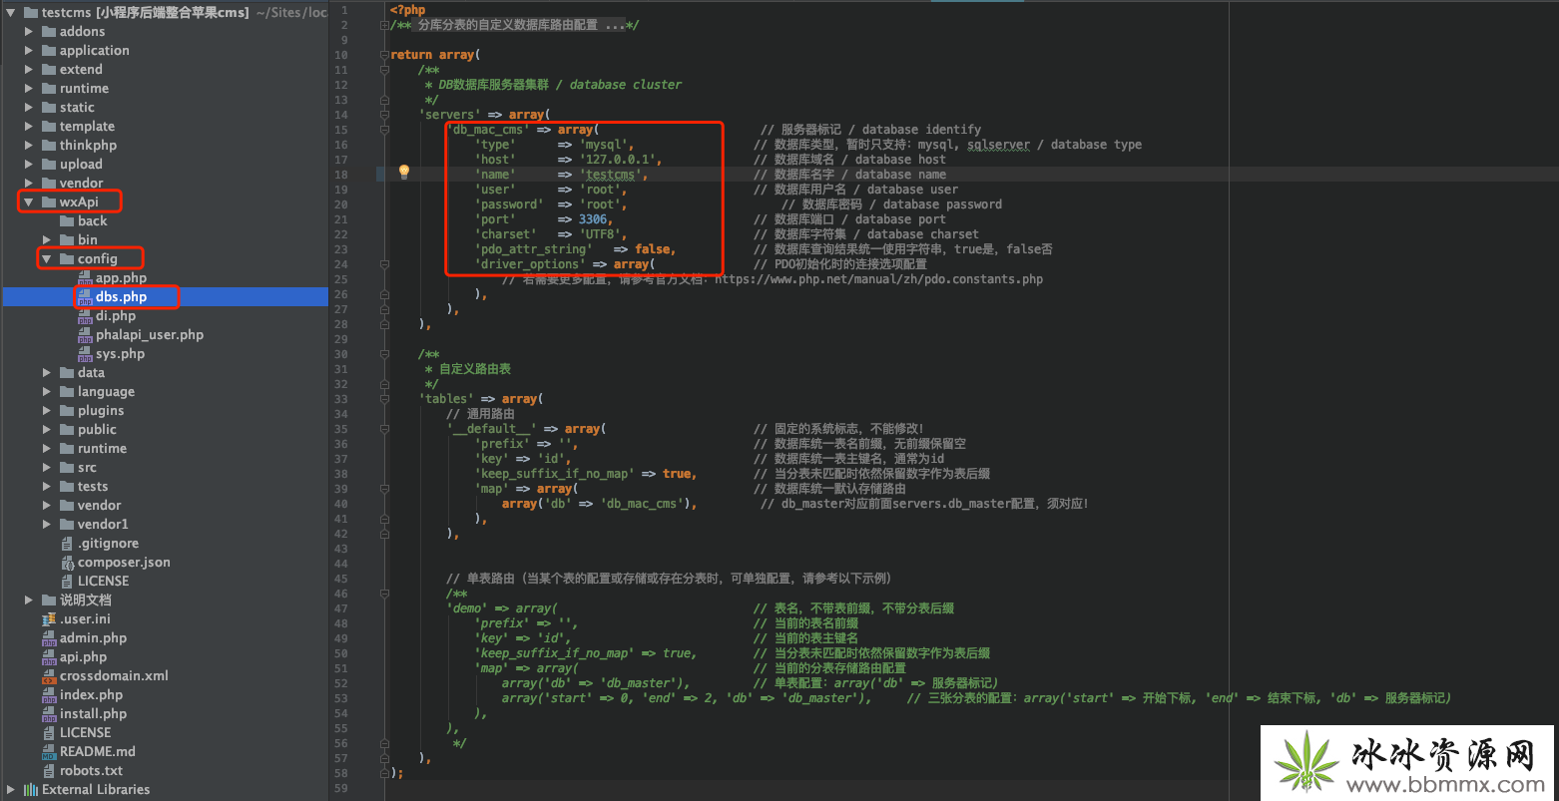Click the robots.txt file icon

pos(49,771)
